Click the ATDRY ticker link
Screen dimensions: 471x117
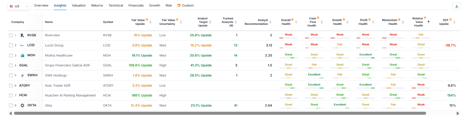pos(24,86)
